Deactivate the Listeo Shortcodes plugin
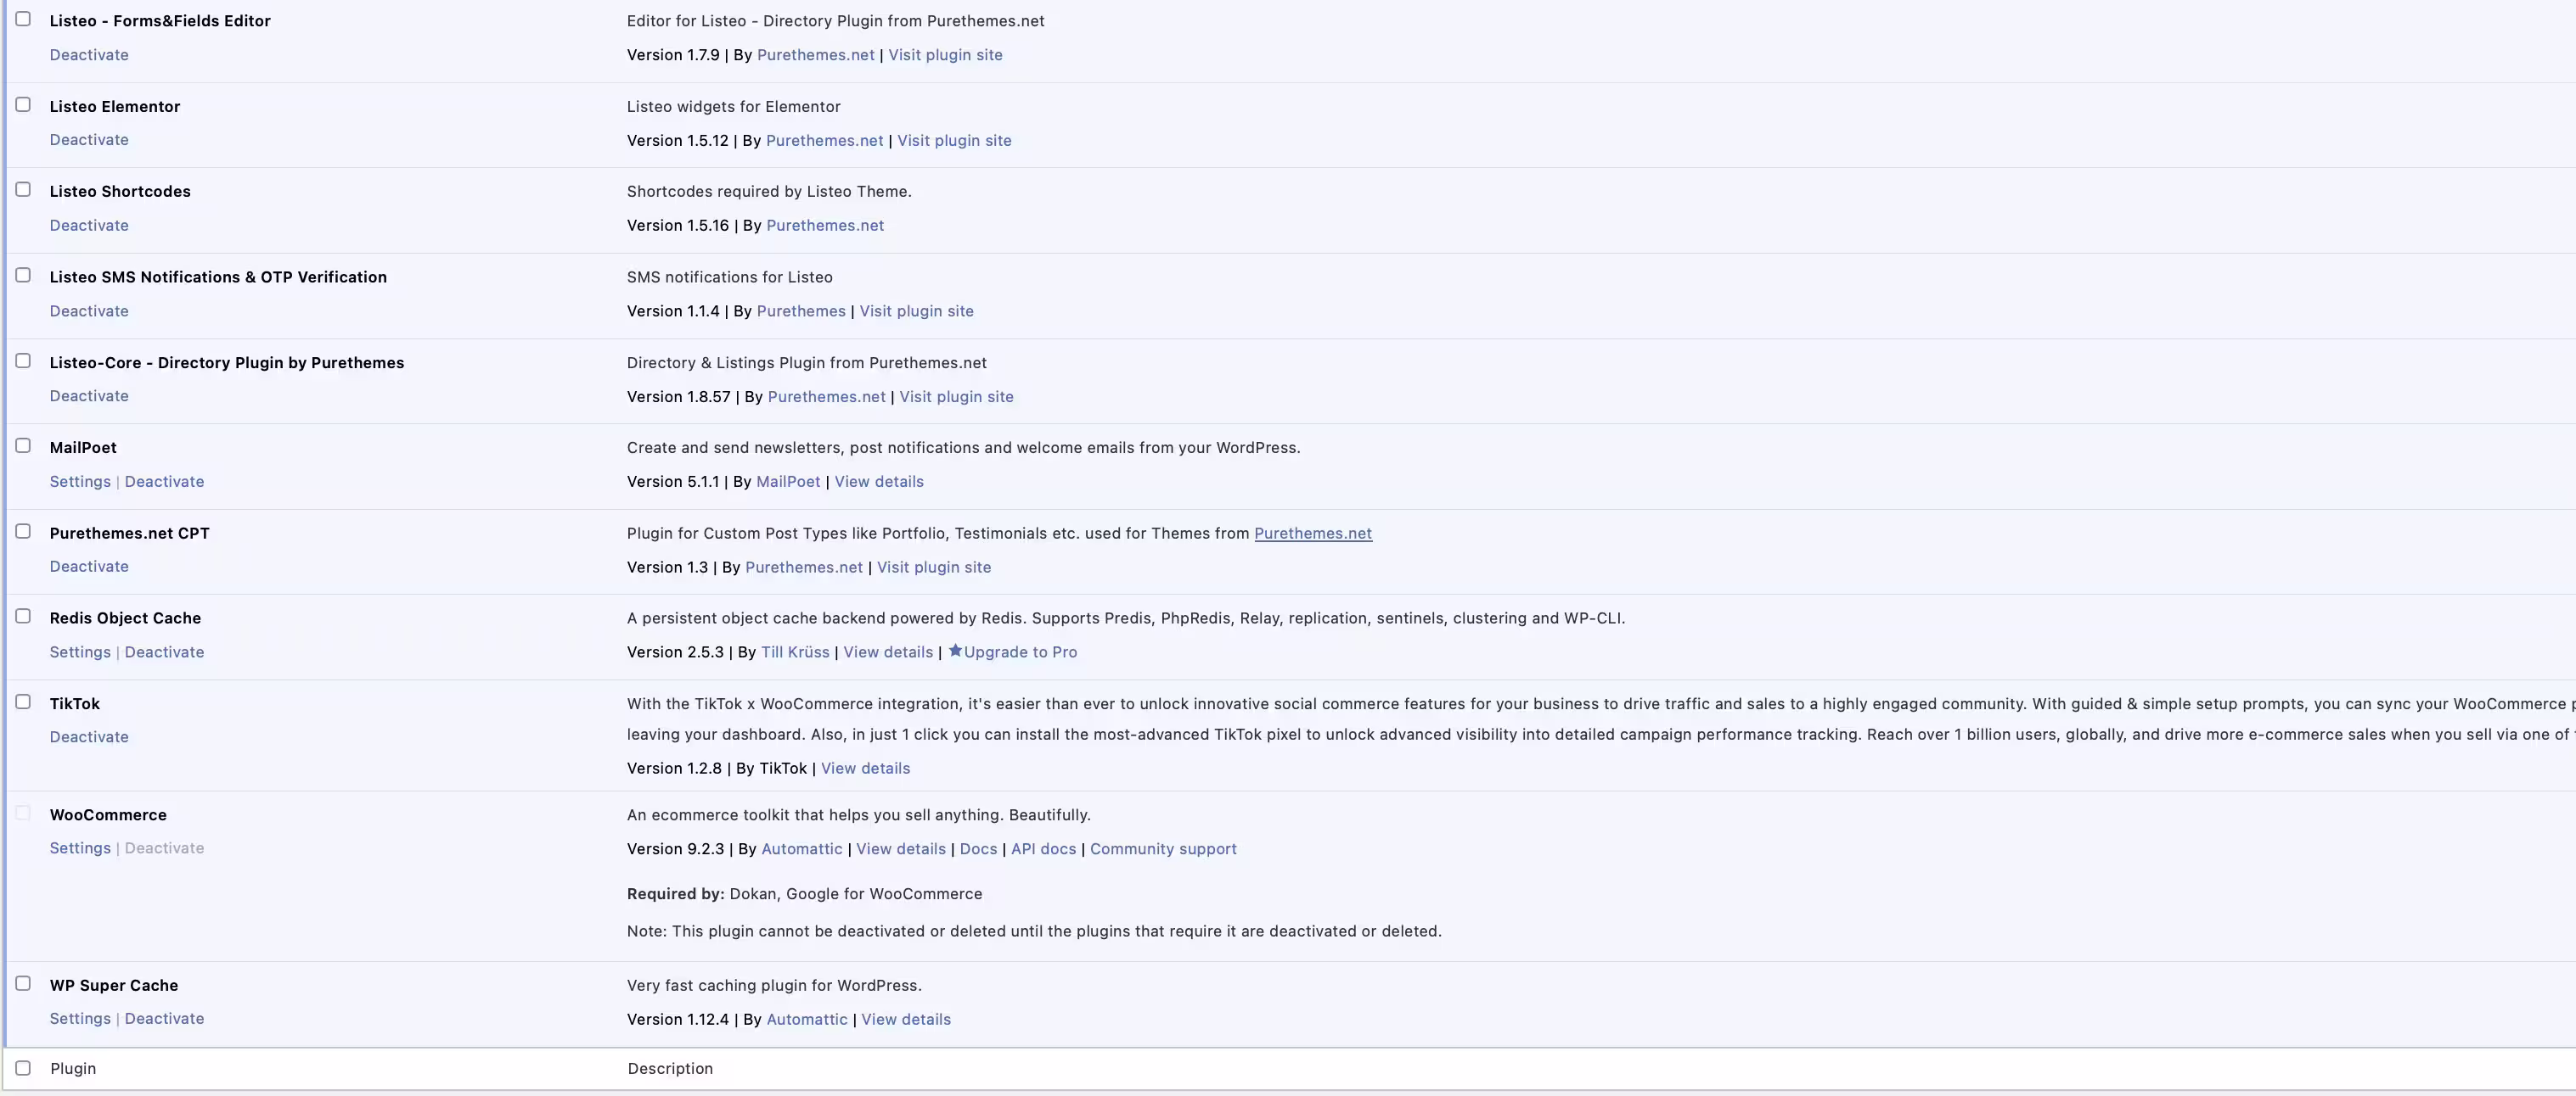Viewport: 2576px width, 1096px height. (x=89, y=225)
